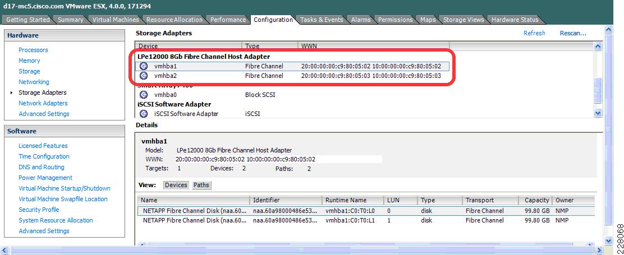The image size is (624, 255).
Task: Open Memory in Hardware panel
Action: pyautogui.click(x=29, y=61)
